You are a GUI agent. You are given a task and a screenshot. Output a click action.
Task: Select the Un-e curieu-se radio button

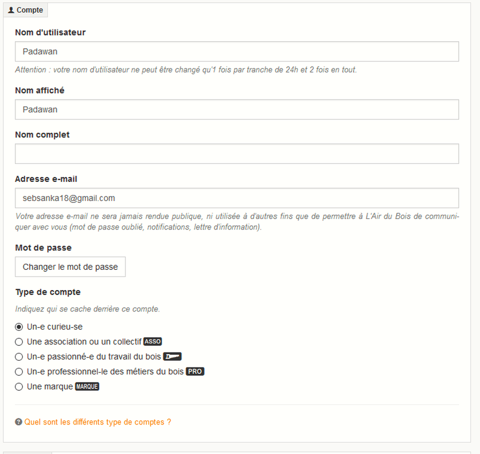(19, 327)
